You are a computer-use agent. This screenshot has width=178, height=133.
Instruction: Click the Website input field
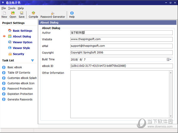click(x=121, y=39)
